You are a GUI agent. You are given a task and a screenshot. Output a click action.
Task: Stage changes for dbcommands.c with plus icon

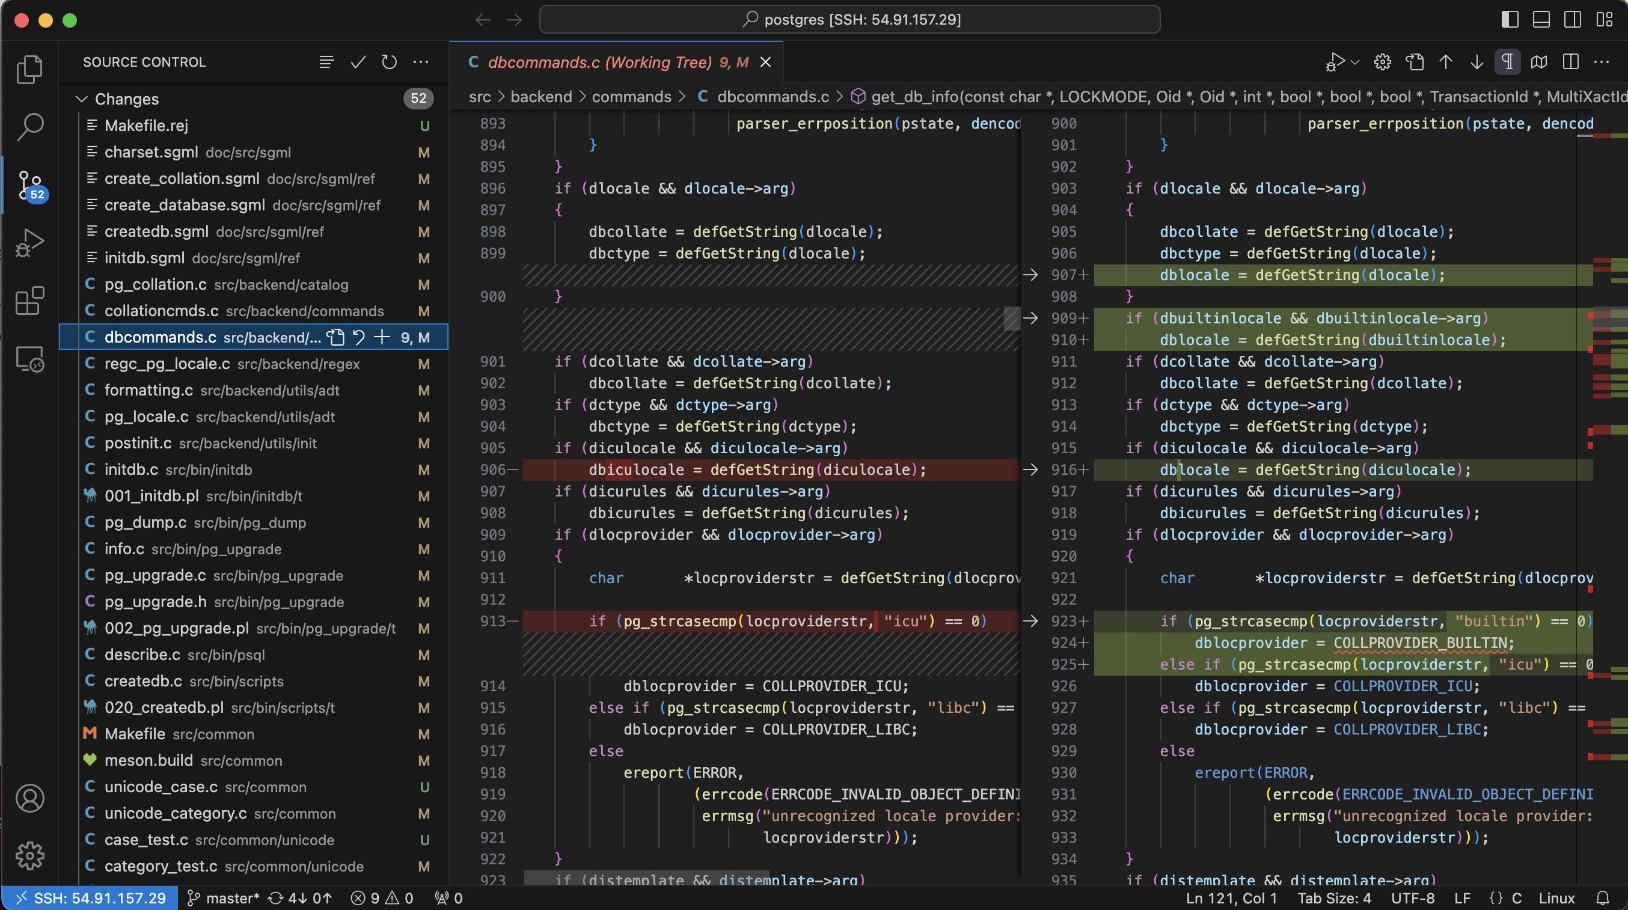(x=382, y=337)
